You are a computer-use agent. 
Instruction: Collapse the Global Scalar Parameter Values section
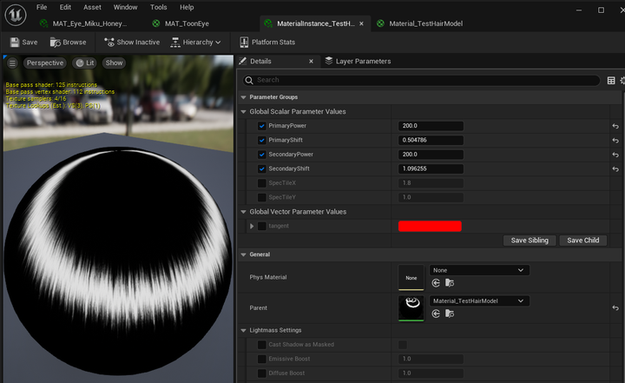pyautogui.click(x=243, y=112)
